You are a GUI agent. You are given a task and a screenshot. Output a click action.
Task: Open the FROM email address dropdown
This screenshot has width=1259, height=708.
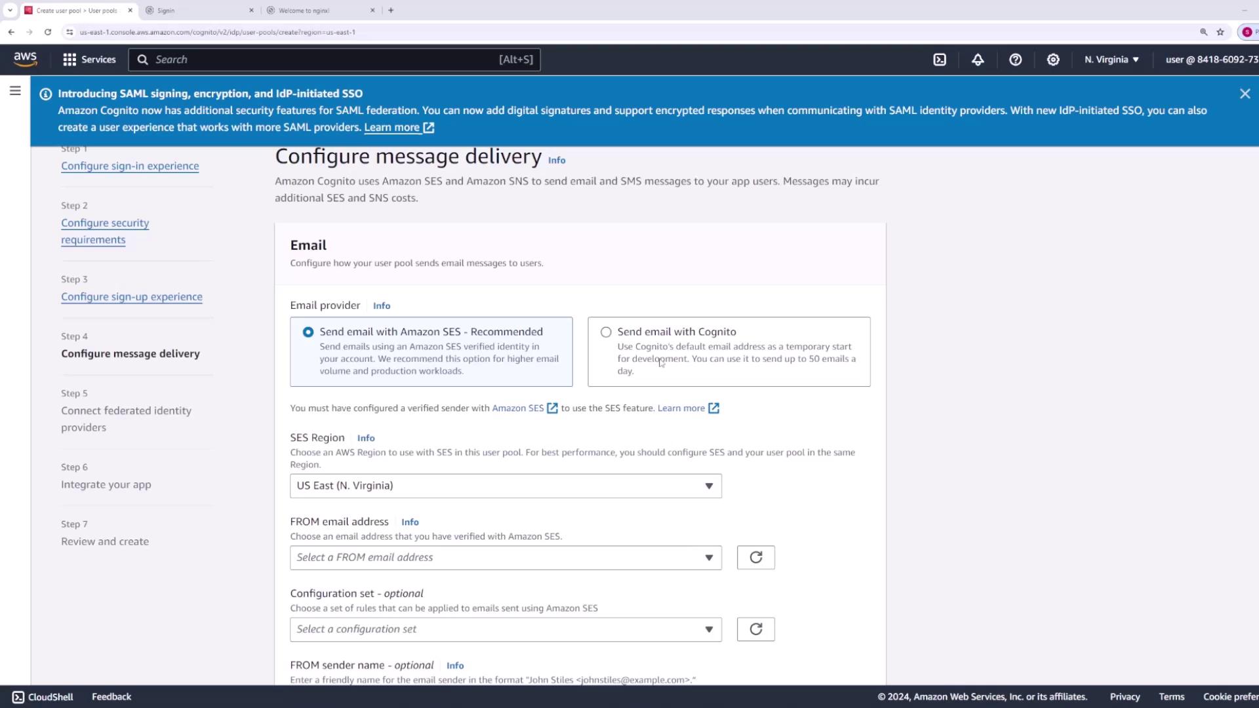point(506,557)
